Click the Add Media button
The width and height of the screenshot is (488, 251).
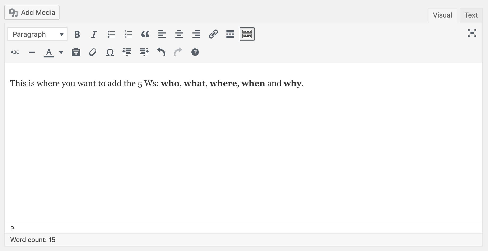tap(32, 12)
